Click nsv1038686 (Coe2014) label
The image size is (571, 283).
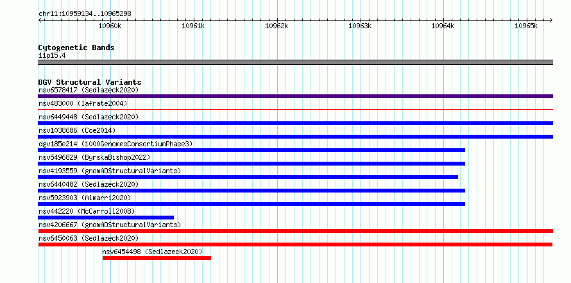(x=77, y=130)
